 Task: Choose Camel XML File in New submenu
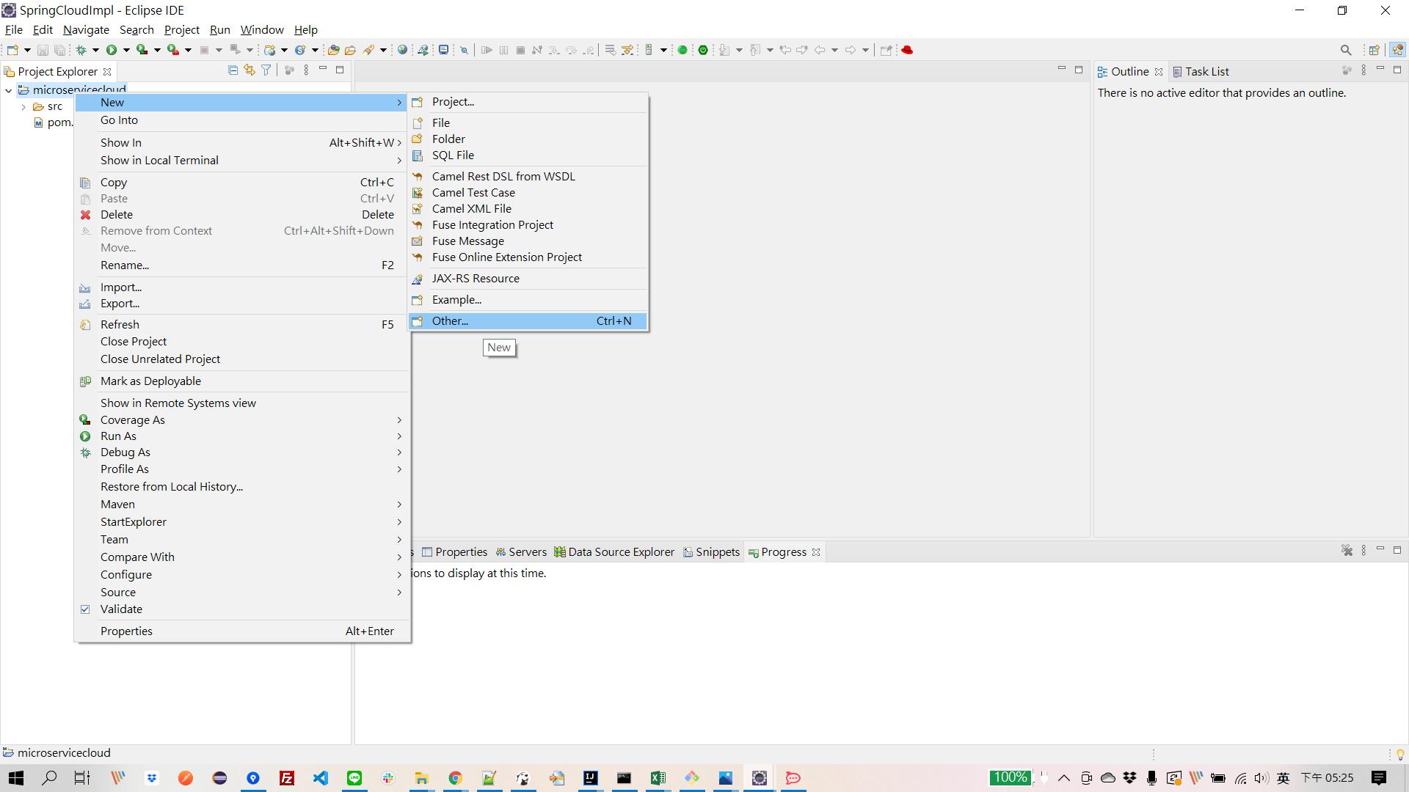(x=528, y=209)
